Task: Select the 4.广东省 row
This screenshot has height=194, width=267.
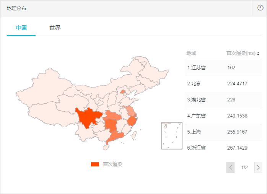Action: (x=223, y=116)
